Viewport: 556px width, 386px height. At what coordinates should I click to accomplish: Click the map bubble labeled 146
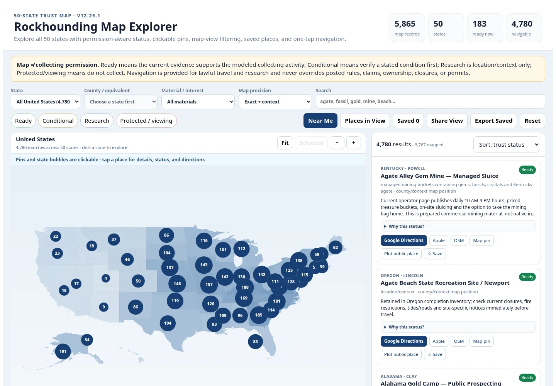tap(177, 284)
